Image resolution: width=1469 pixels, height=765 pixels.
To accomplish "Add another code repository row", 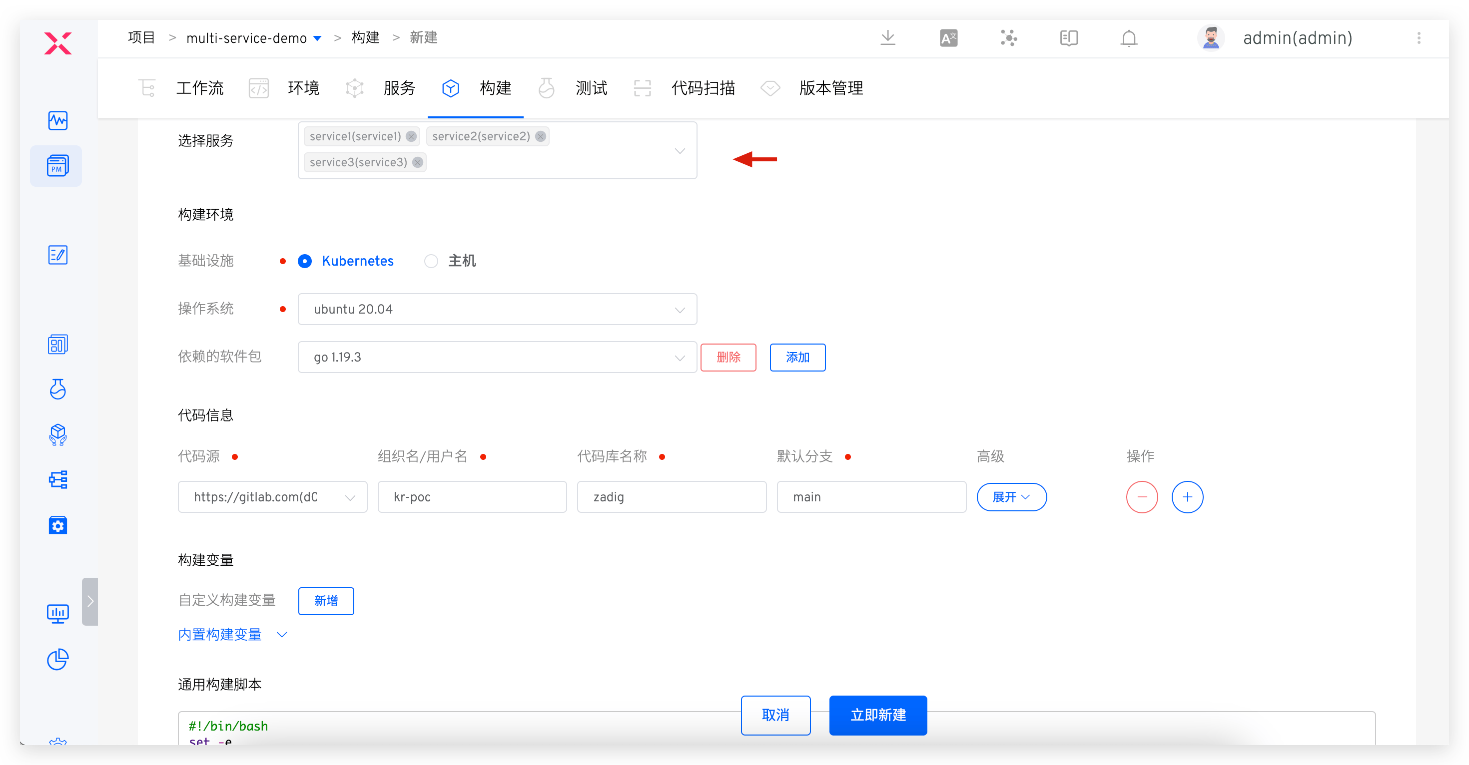I will [1187, 497].
